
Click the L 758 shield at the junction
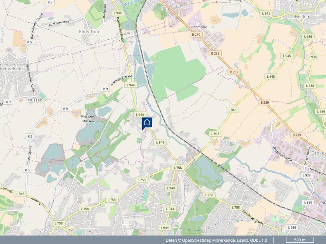(x=178, y=168)
